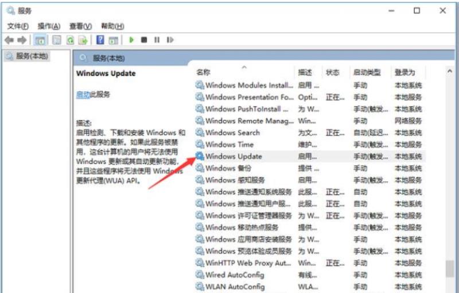Click 手动(触发... startup type of Windows Update
Image resolution: width=459 pixels, height=293 pixels.
(x=371, y=157)
